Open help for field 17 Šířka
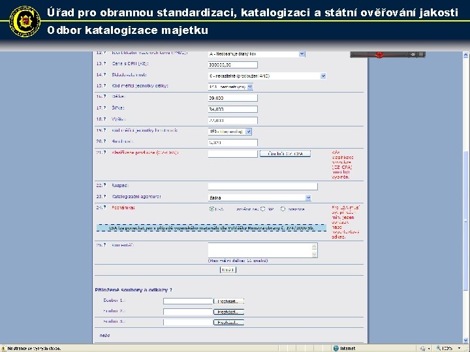The image size is (470, 352). pyautogui.click(x=105, y=108)
